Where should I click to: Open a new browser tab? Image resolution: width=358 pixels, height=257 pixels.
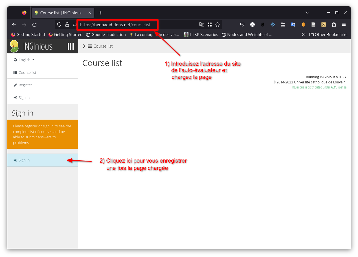click(x=100, y=13)
